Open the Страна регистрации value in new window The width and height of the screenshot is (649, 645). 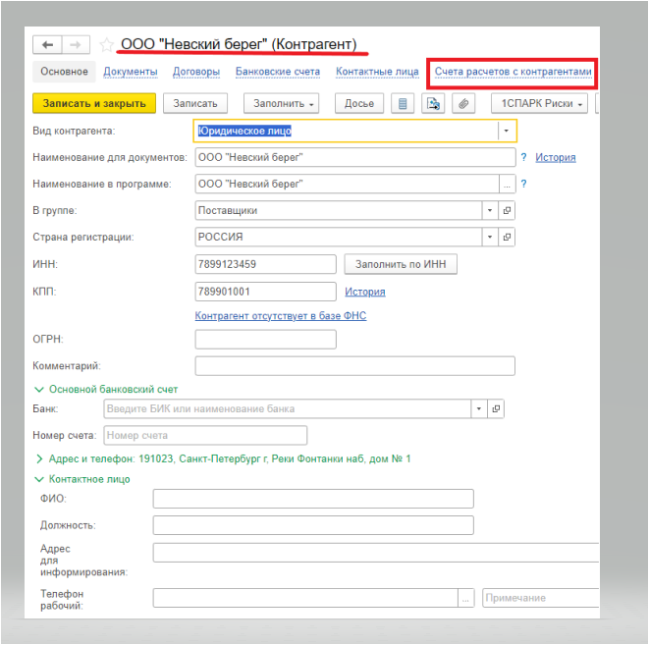[x=507, y=237]
